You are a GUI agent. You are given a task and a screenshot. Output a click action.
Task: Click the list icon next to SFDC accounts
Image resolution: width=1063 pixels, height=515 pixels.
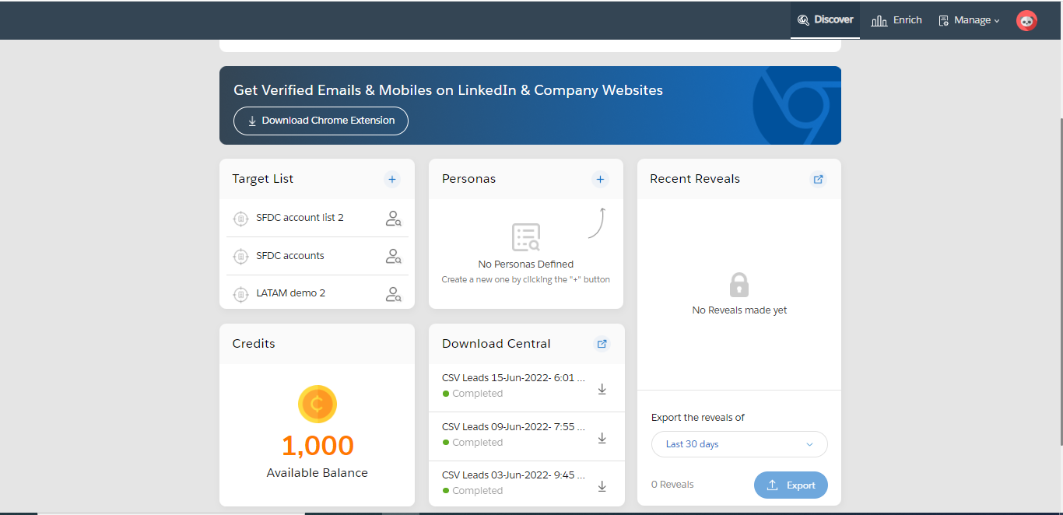tap(240, 256)
